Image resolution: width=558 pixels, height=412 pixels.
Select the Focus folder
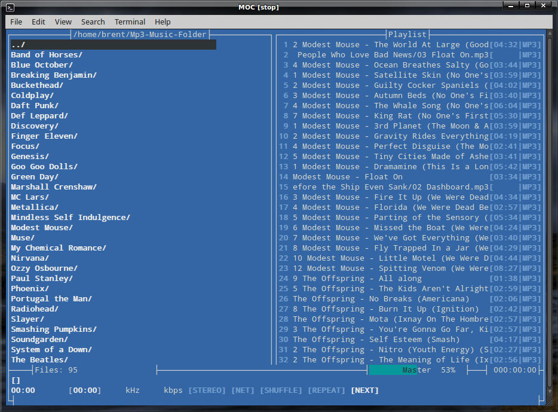pos(25,147)
